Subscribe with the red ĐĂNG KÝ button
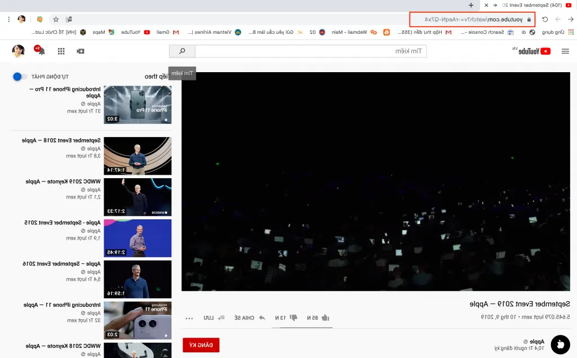This screenshot has width=577, height=358. 201,345
